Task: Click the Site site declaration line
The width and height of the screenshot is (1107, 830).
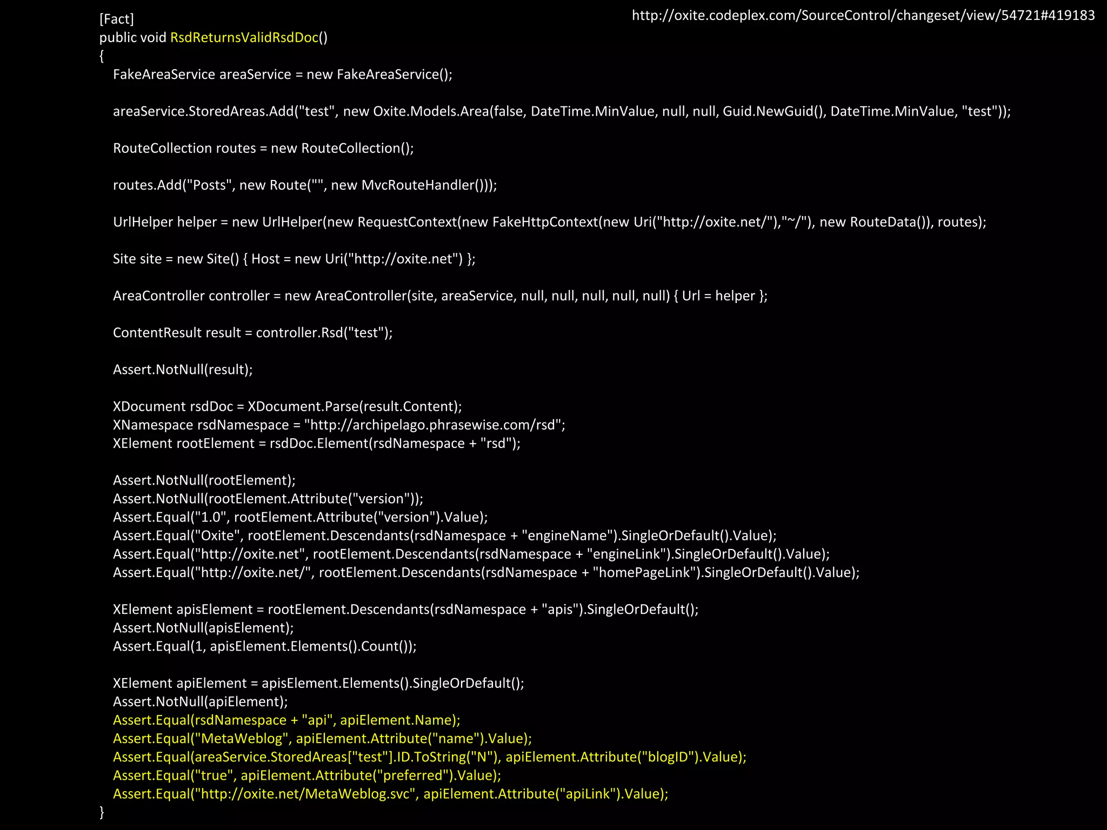Action: click(294, 259)
